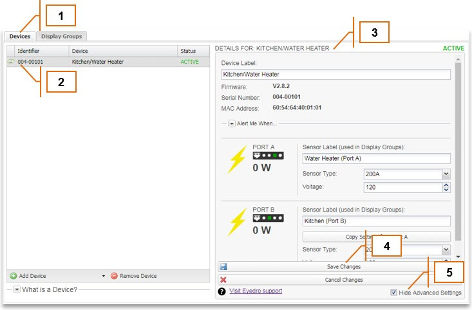Expand the What is a Device section

[17, 289]
